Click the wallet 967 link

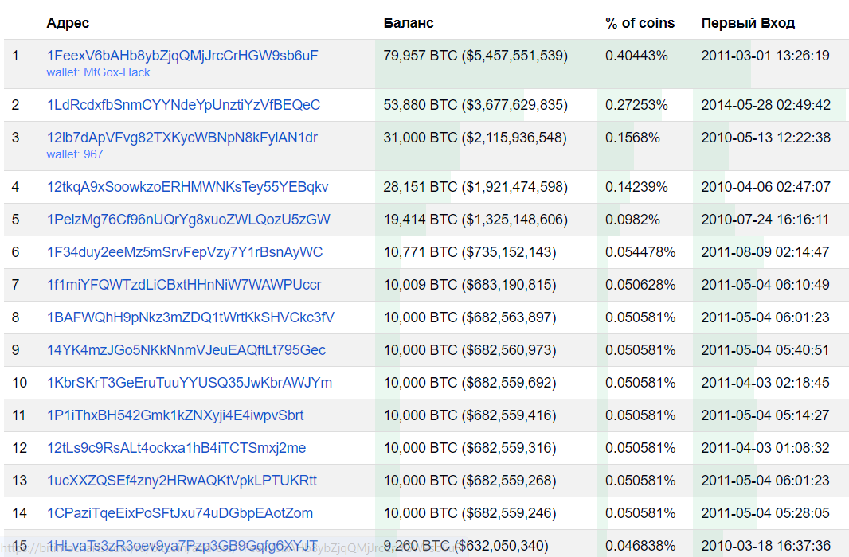click(x=75, y=154)
